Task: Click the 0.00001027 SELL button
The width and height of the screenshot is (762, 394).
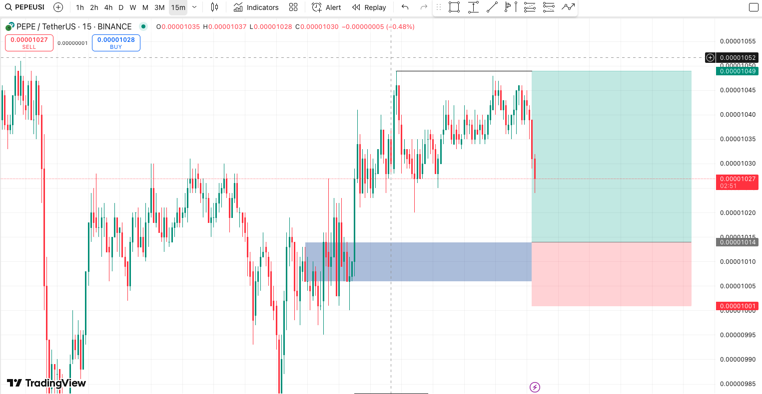Action: coord(29,43)
